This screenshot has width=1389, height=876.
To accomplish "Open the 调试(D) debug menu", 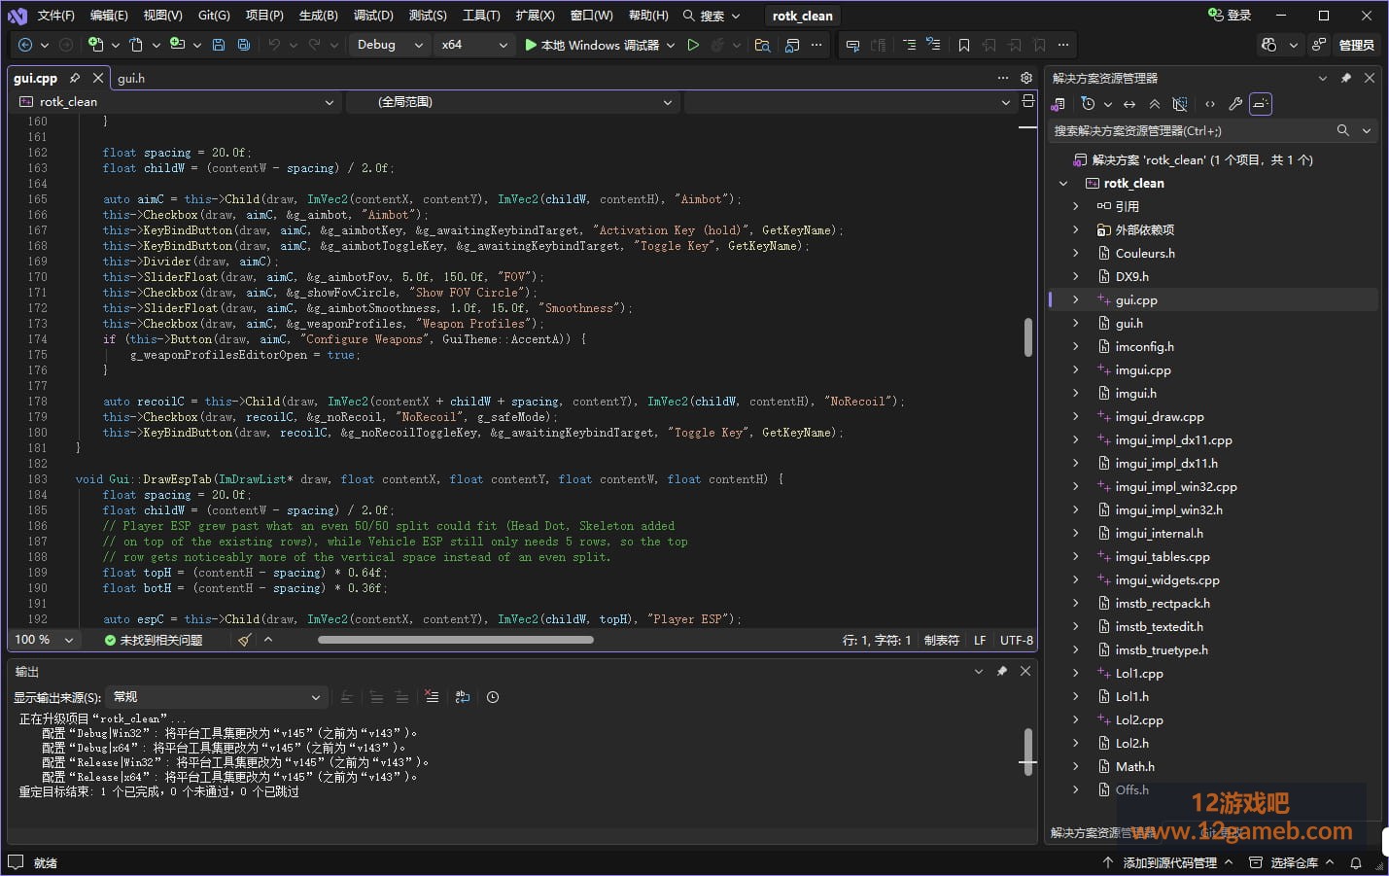I will [373, 16].
